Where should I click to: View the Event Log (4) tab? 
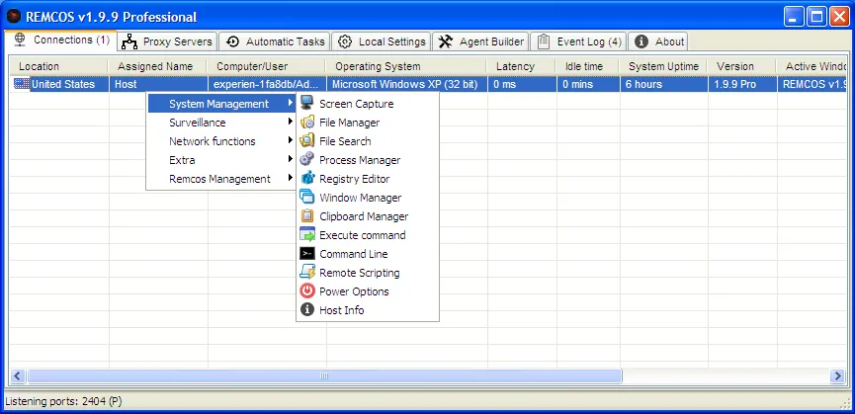578,41
